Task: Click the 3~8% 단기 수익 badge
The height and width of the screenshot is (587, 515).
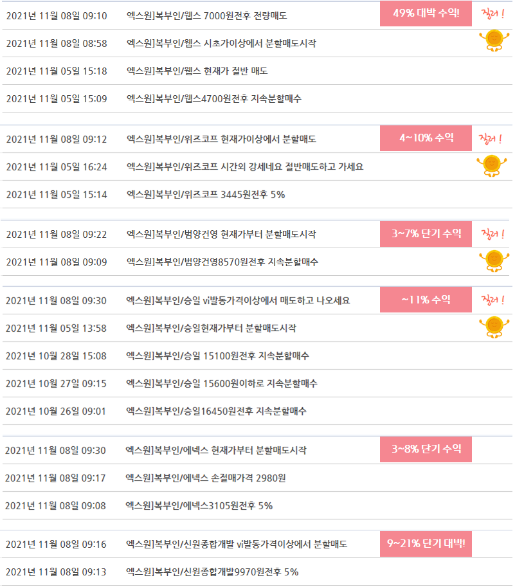Action: click(426, 449)
